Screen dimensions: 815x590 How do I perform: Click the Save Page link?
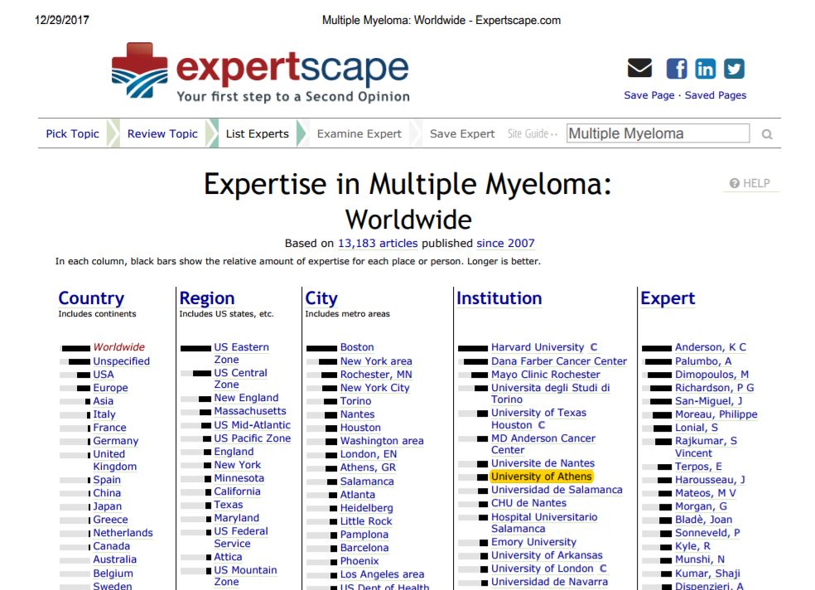click(649, 95)
